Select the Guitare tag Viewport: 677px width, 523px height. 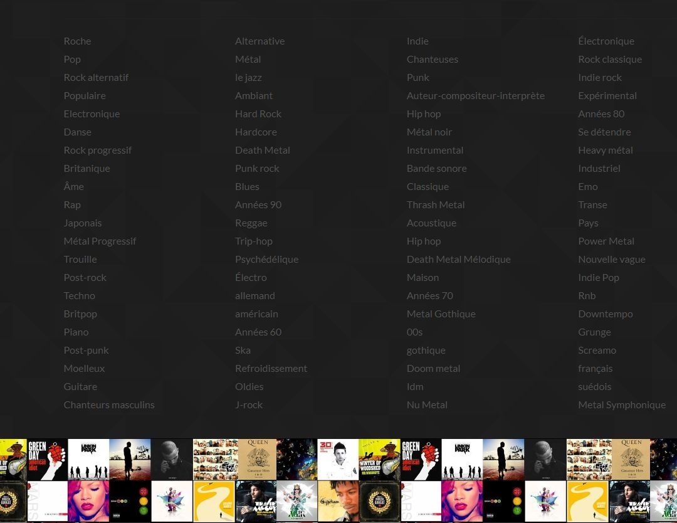click(x=80, y=386)
